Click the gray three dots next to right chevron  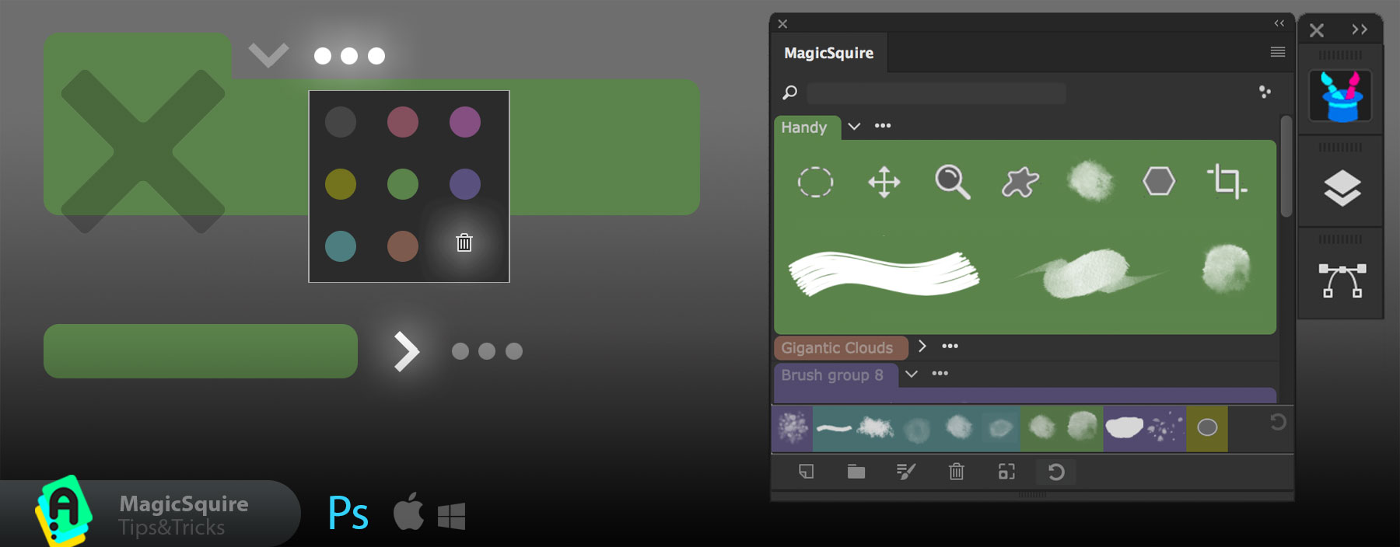point(487,351)
